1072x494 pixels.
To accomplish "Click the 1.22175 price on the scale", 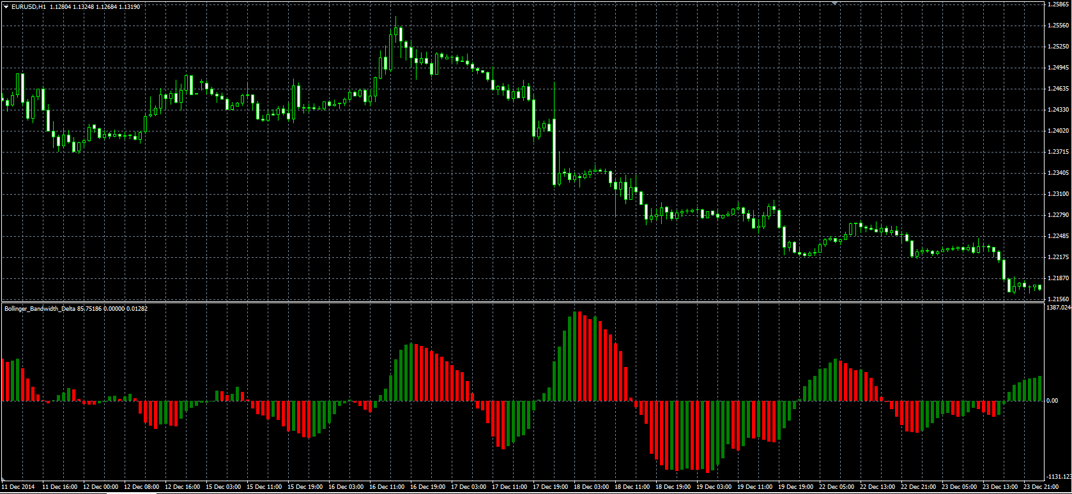I will (x=1059, y=257).
